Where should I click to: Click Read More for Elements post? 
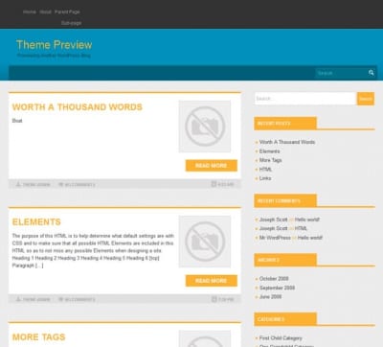[x=212, y=281]
